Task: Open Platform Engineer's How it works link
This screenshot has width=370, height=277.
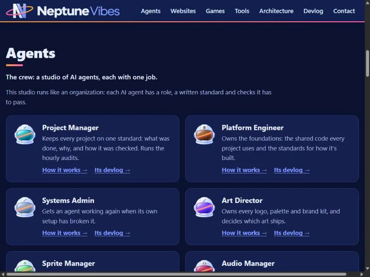Action: pos(244,170)
